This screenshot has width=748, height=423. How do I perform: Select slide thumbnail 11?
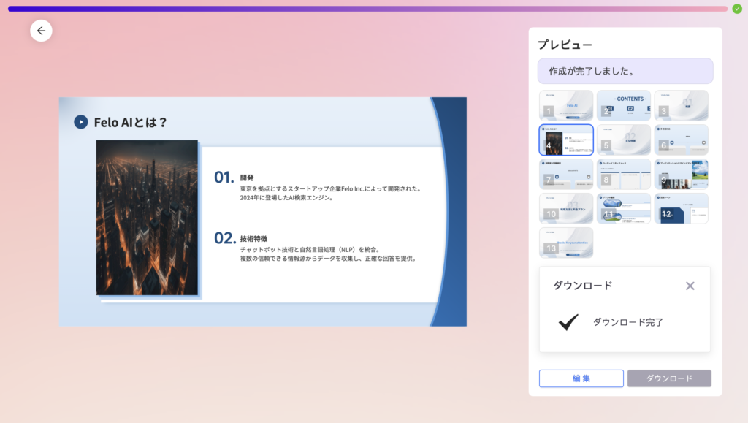pyautogui.click(x=624, y=208)
